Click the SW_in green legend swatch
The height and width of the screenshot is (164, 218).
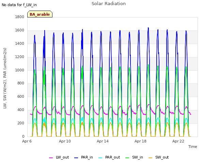127,158
